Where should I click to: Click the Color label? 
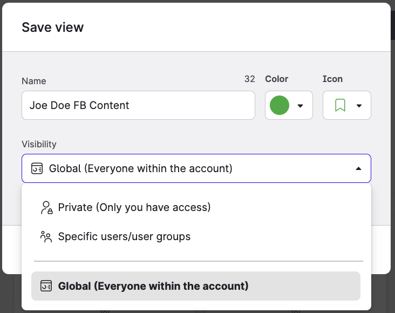click(x=276, y=79)
